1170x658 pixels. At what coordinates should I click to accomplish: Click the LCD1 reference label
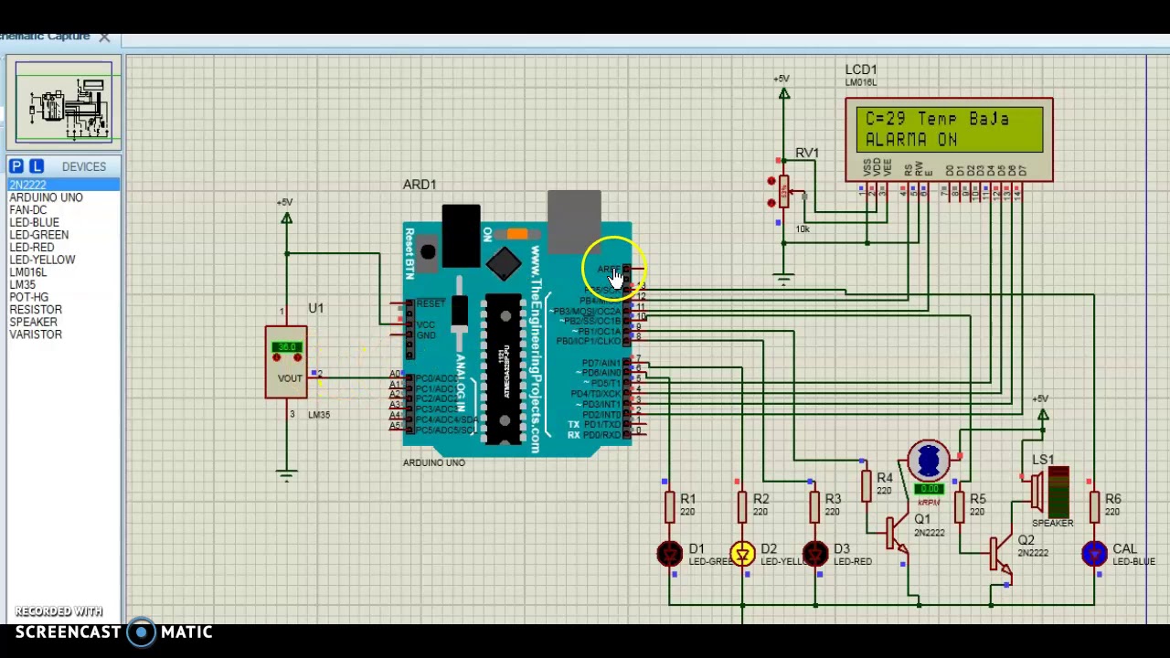point(861,69)
